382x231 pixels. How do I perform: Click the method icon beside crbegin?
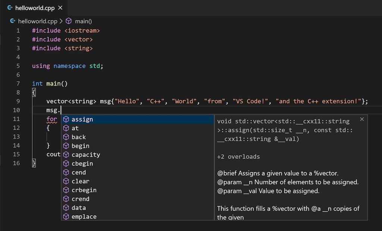66,190
